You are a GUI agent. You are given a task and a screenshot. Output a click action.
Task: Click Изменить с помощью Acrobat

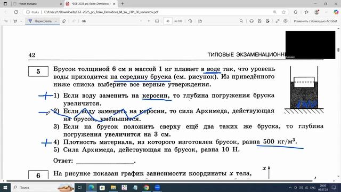click(315, 21)
